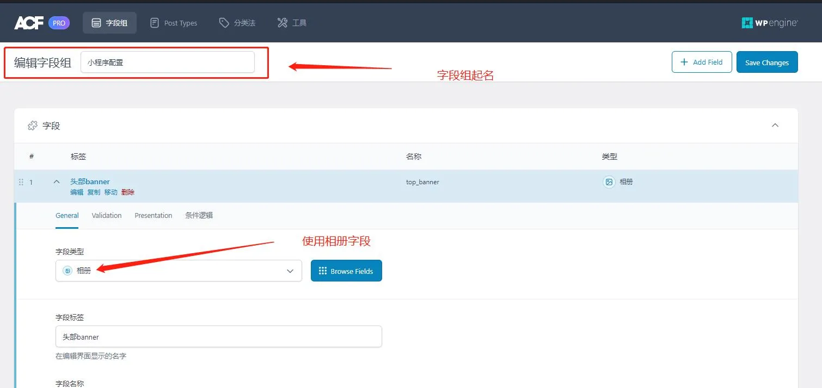Open the 条件逻辑 tab
The width and height of the screenshot is (822, 388).
point(199,216)
